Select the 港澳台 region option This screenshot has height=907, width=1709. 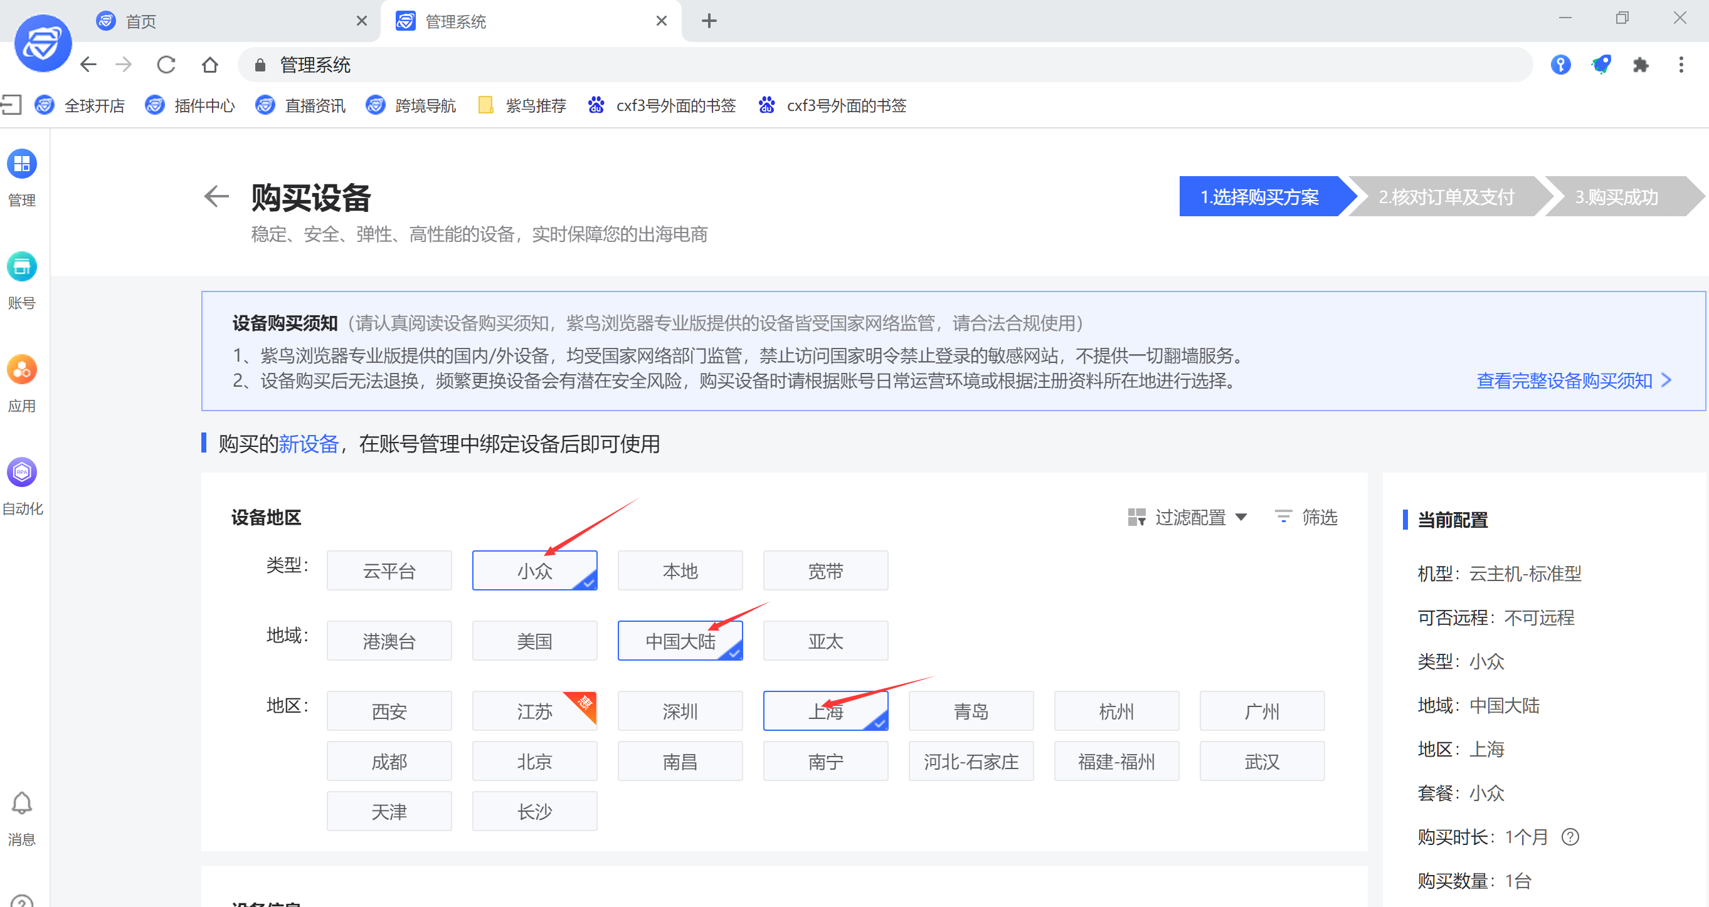(389, 641)
